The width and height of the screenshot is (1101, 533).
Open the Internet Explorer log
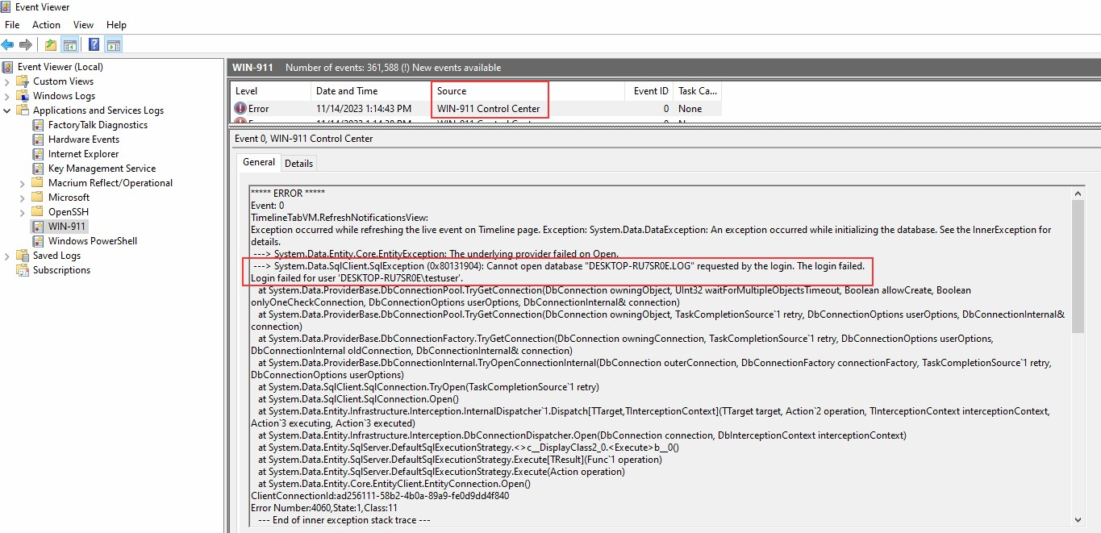83,154
